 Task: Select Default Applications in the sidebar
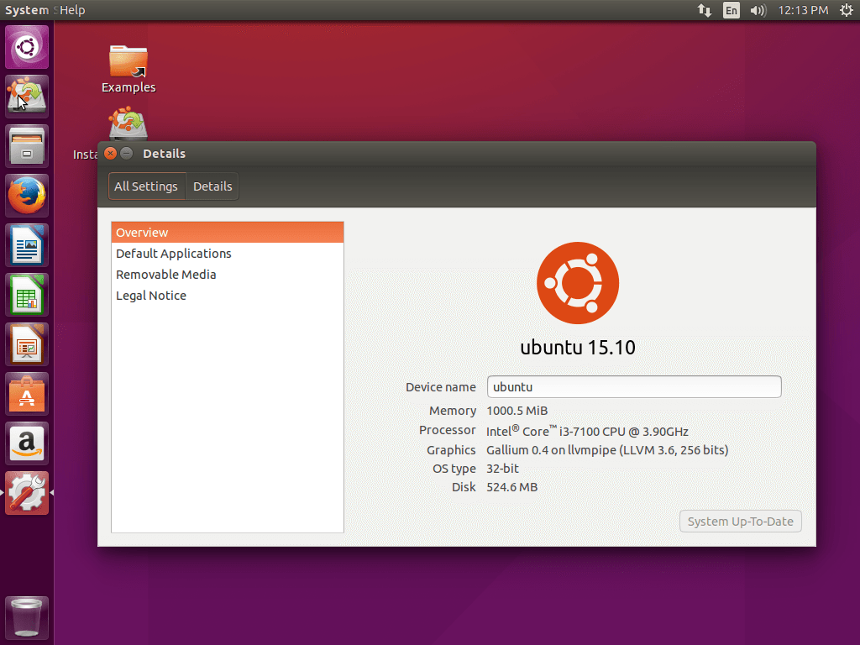click(228, 254)
